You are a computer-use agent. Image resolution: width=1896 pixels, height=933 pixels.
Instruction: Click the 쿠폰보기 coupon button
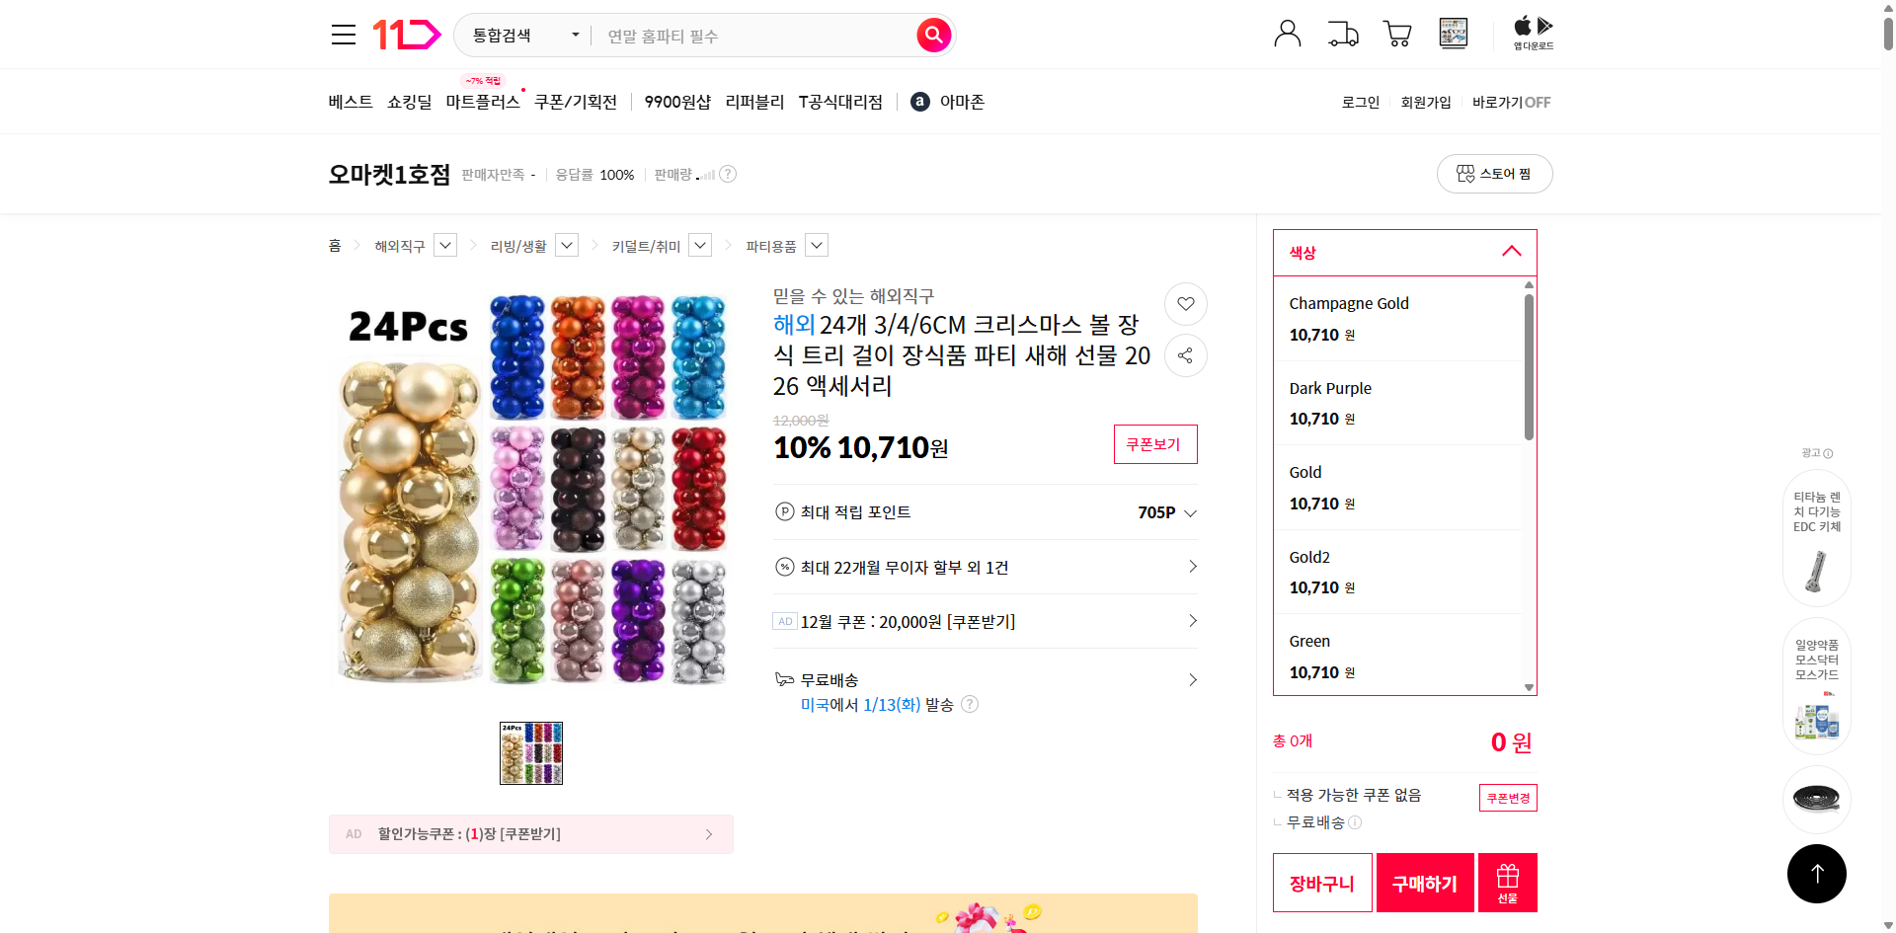[1154, 443]
